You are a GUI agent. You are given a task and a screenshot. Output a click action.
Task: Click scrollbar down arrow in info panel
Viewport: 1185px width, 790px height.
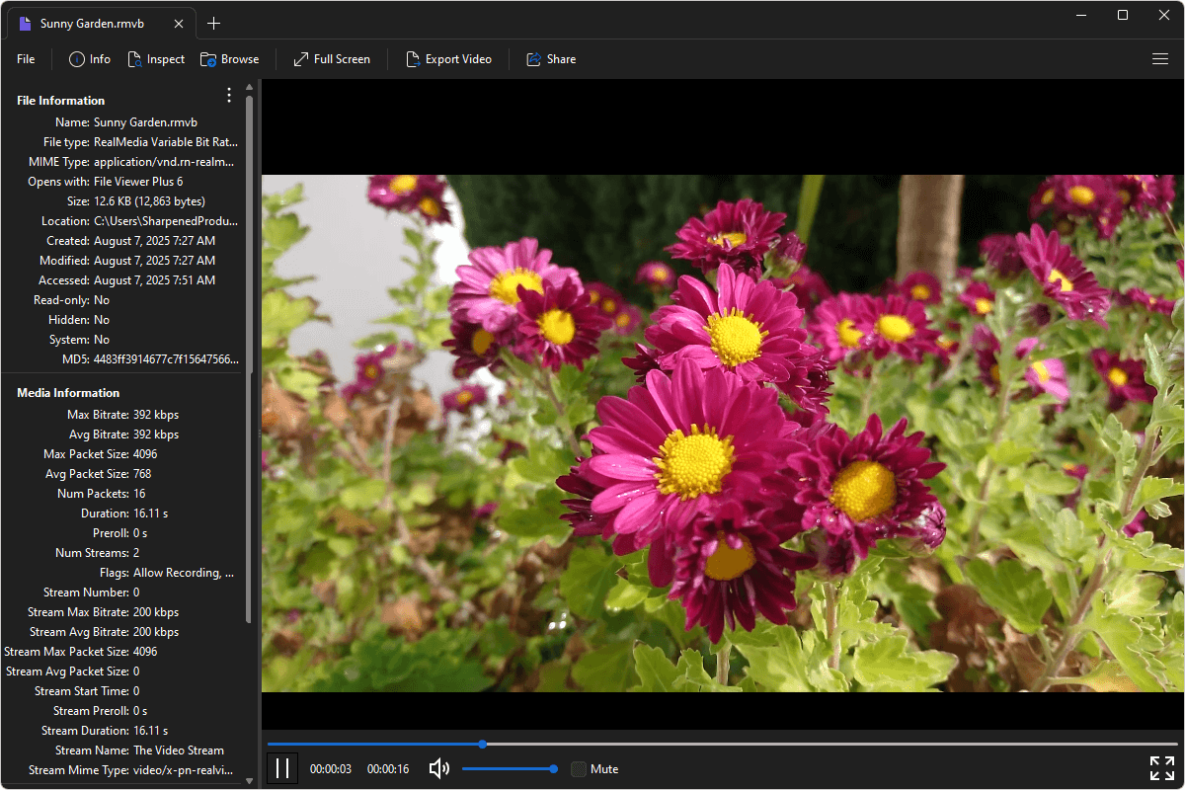tap(249, 780)
